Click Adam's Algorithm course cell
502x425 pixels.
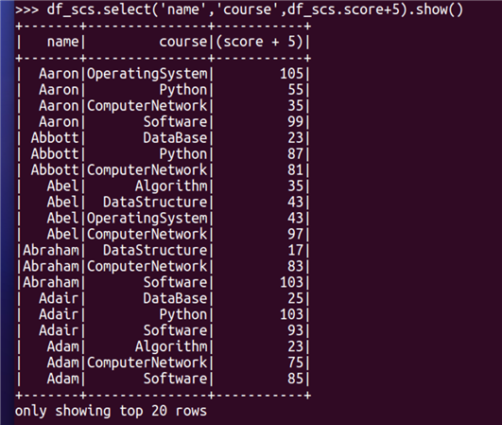[171, 346]
